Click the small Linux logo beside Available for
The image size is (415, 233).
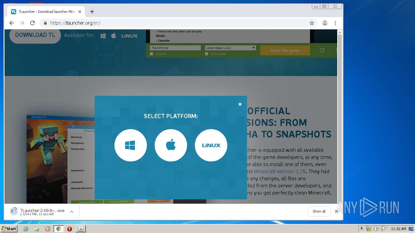point(129,36)
